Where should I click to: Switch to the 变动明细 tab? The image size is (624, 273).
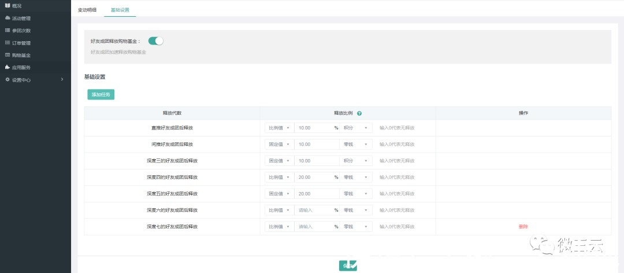coord(87,10)
